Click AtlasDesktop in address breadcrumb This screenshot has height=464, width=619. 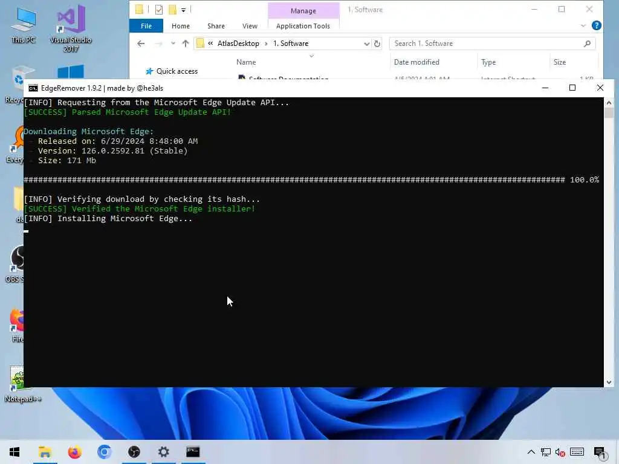coord(238,43)
